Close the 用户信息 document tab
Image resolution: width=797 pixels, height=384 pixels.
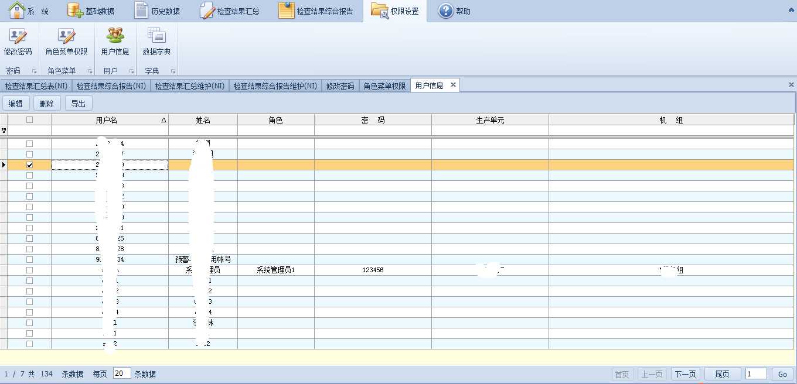(453, 85)
